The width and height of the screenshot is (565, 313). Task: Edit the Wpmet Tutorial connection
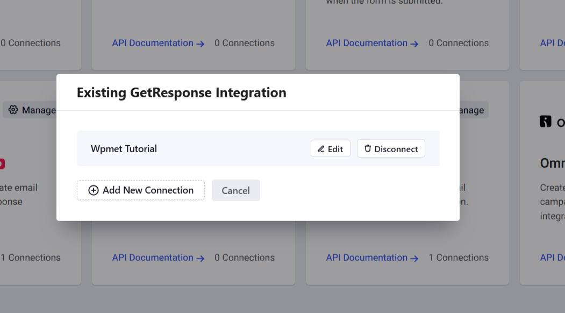[x=330, y=148]
